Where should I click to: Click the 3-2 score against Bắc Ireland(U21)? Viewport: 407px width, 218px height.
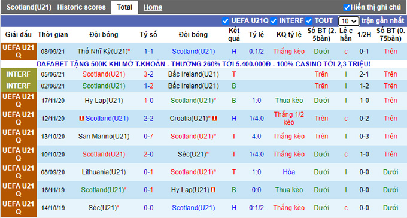[x=148, y=74]
